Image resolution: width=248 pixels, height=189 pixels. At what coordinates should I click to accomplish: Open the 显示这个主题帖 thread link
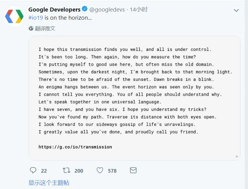[x=49, y=183]
